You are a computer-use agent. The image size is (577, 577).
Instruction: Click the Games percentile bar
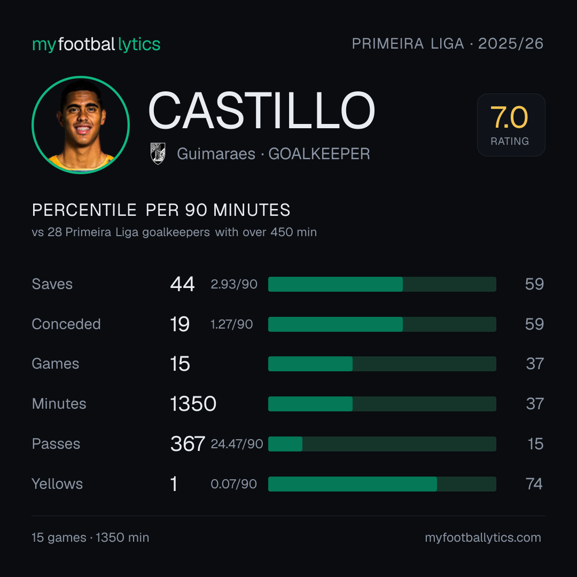coord(382,364)
